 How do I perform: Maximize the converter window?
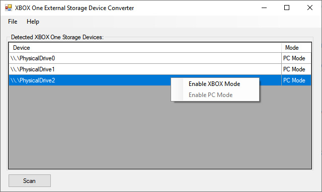click(x=287, y=8)
